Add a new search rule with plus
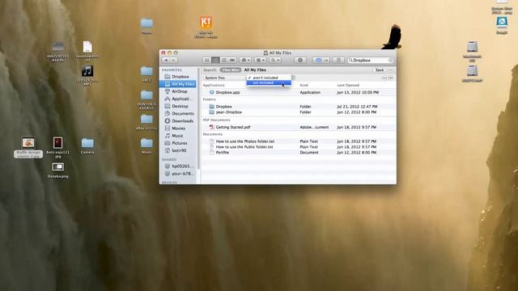518x291 pixels. coord(391,78)
